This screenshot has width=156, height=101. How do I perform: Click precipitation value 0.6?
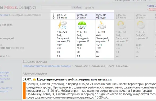[59, 56]
